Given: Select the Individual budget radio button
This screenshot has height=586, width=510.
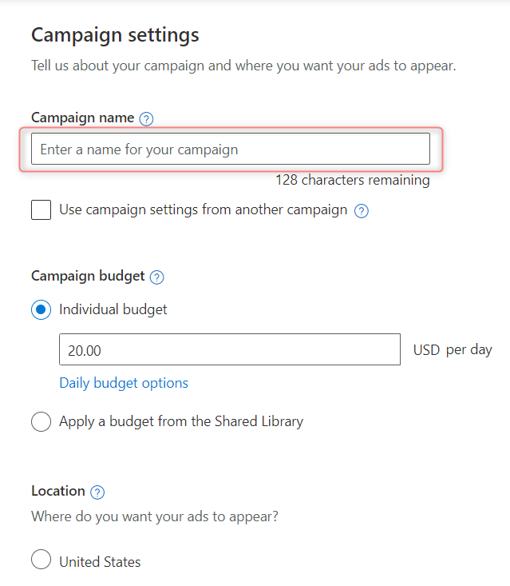Looking at the screenshot, I should tap(41, 309).
